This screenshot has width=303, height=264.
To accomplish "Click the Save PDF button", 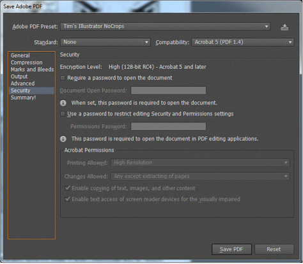I will [231, 249].
